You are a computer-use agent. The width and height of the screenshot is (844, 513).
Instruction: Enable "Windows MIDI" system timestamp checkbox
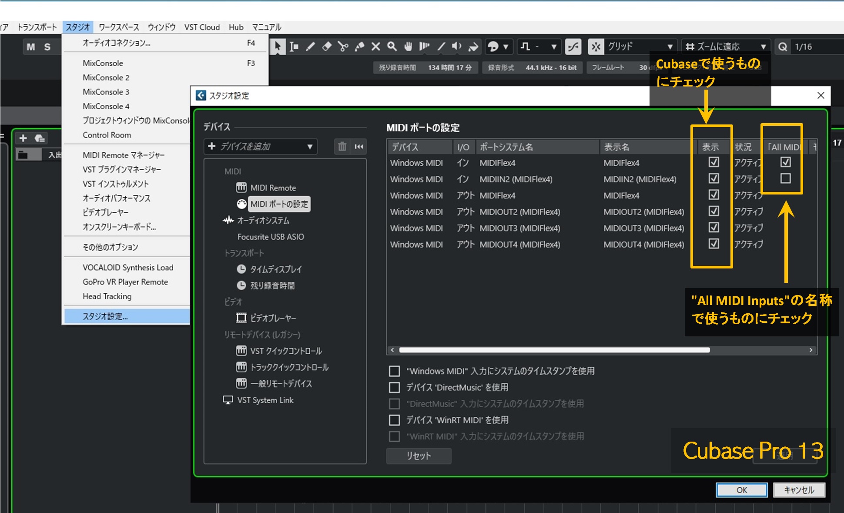394,371
